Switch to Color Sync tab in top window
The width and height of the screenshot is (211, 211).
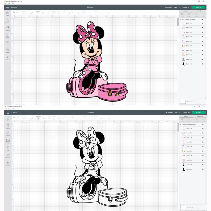click(x=199, y=11)
